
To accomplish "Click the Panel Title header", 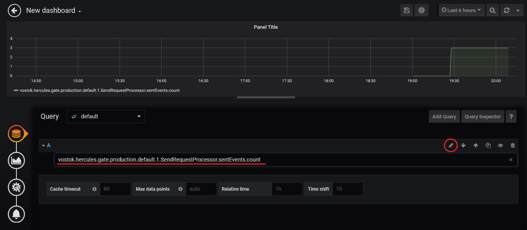I will (x=266, y=27).
